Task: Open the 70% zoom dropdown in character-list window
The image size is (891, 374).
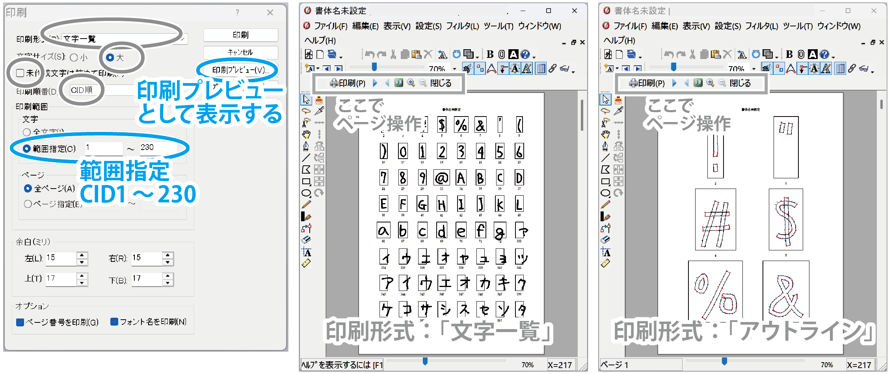Action: coord(454,69)
